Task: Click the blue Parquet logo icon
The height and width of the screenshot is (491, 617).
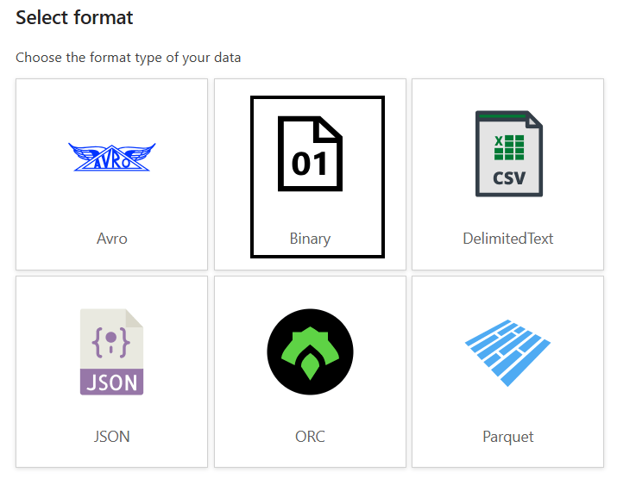Action: coord(508,351)
